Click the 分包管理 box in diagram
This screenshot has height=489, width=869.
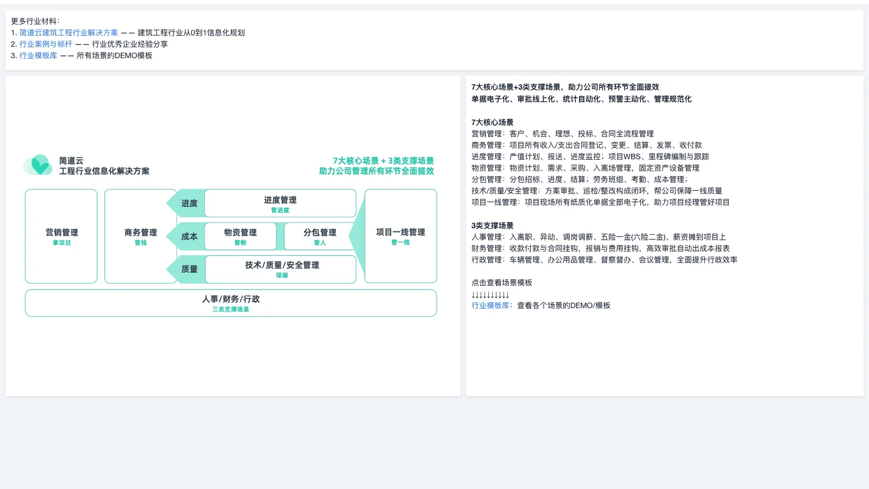[320, 236]
